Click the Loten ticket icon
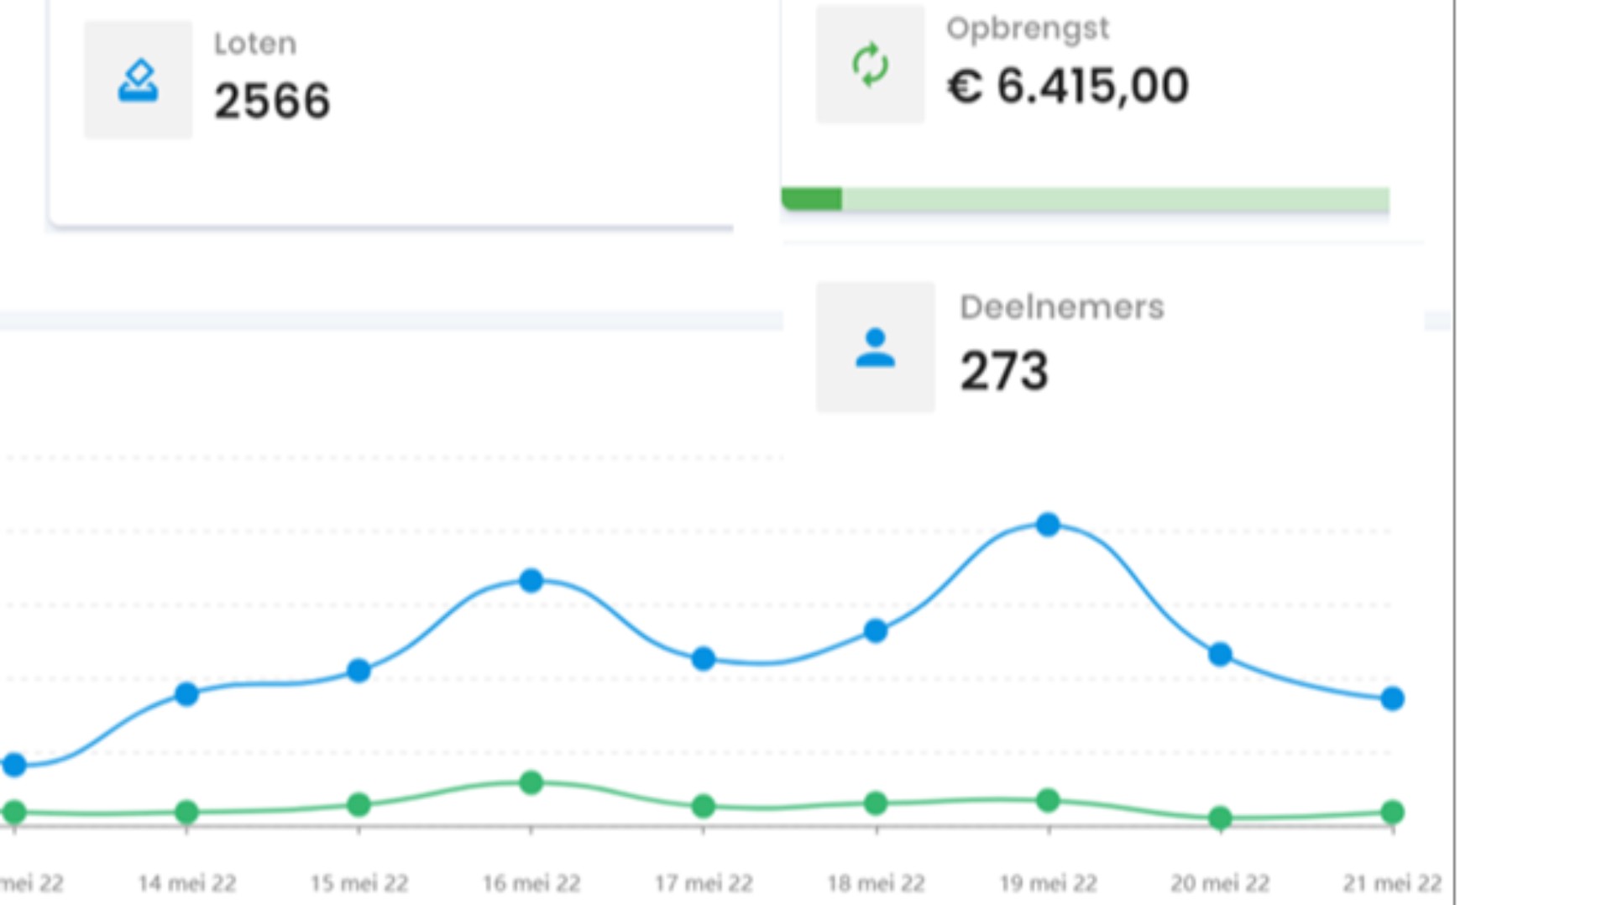This screenshot has height=905, width=1612. [x=138, y=81]
